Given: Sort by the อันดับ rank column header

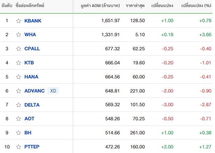Looking at the screenshot, I should [x=7, y=6].
